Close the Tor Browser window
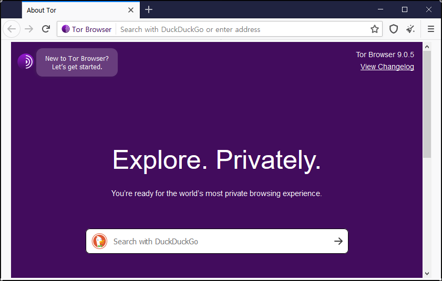Screen dimensions: 442x281 [429, 9]
